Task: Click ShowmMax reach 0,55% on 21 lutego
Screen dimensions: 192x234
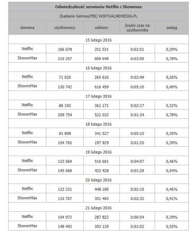Action: [x=172, y=226]
